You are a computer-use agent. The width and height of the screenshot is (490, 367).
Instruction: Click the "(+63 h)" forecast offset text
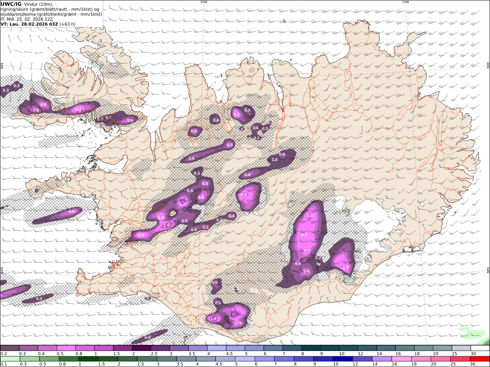(x=67, y=24)
